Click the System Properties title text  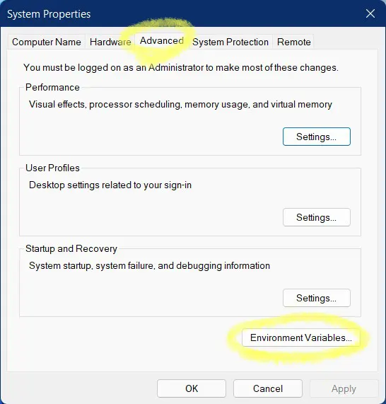[49, 14]
